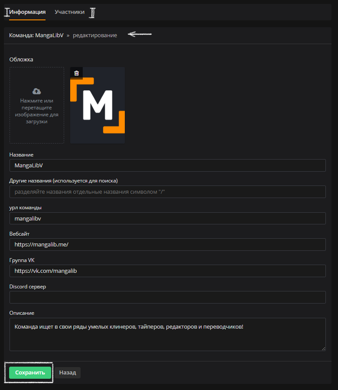Click the урл команды label
The height and width of the screenshot is (390, 338).
tap(26, 208)
